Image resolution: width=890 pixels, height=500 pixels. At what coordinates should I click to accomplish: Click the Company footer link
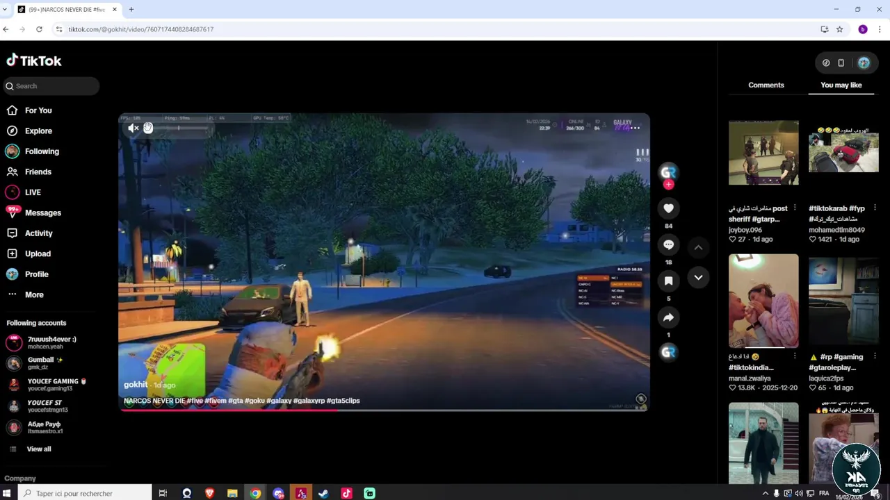point(20,478)
